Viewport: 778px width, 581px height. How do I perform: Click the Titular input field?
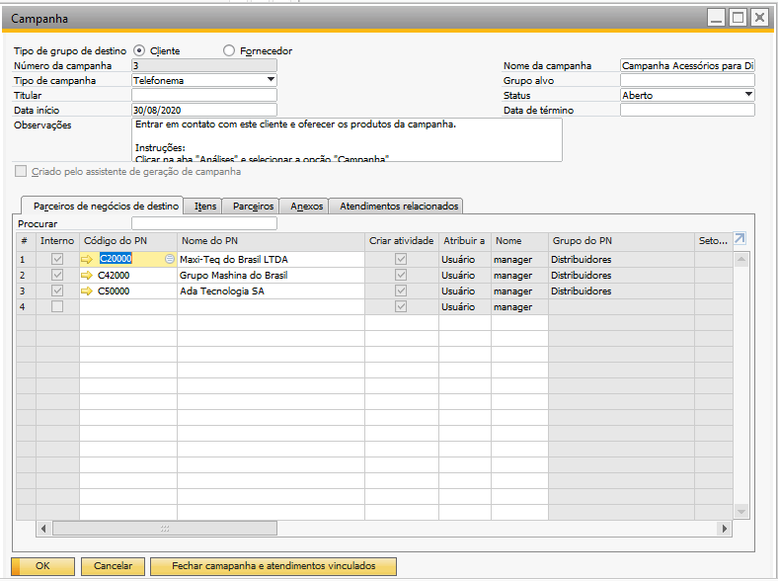[204, 95]
